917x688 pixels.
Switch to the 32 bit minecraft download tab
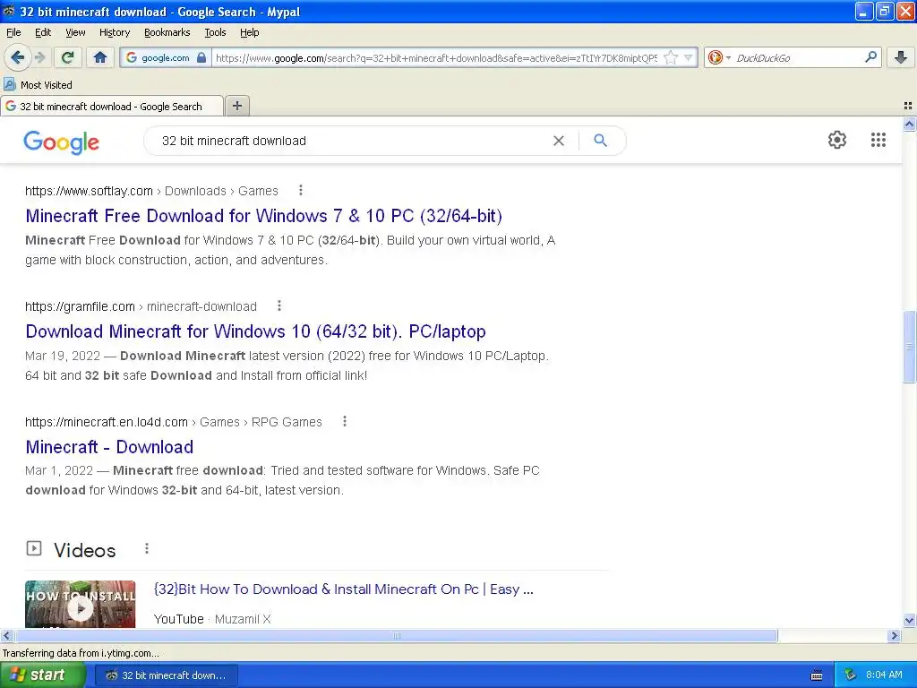tap(111, 106)
